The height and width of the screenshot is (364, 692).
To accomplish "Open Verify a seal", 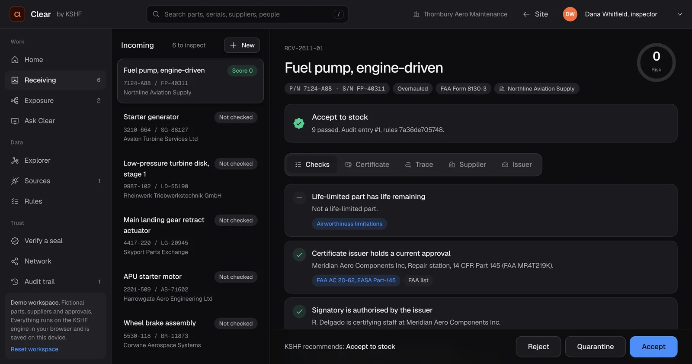I will pyautogui.click(x=55, y=241).
